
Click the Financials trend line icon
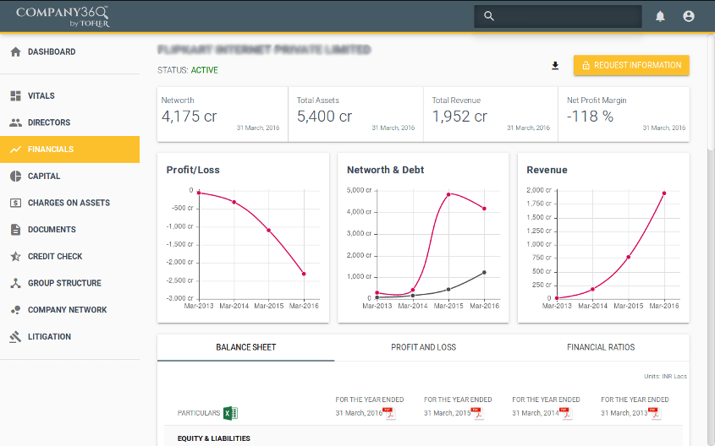[x=15, y=150]
